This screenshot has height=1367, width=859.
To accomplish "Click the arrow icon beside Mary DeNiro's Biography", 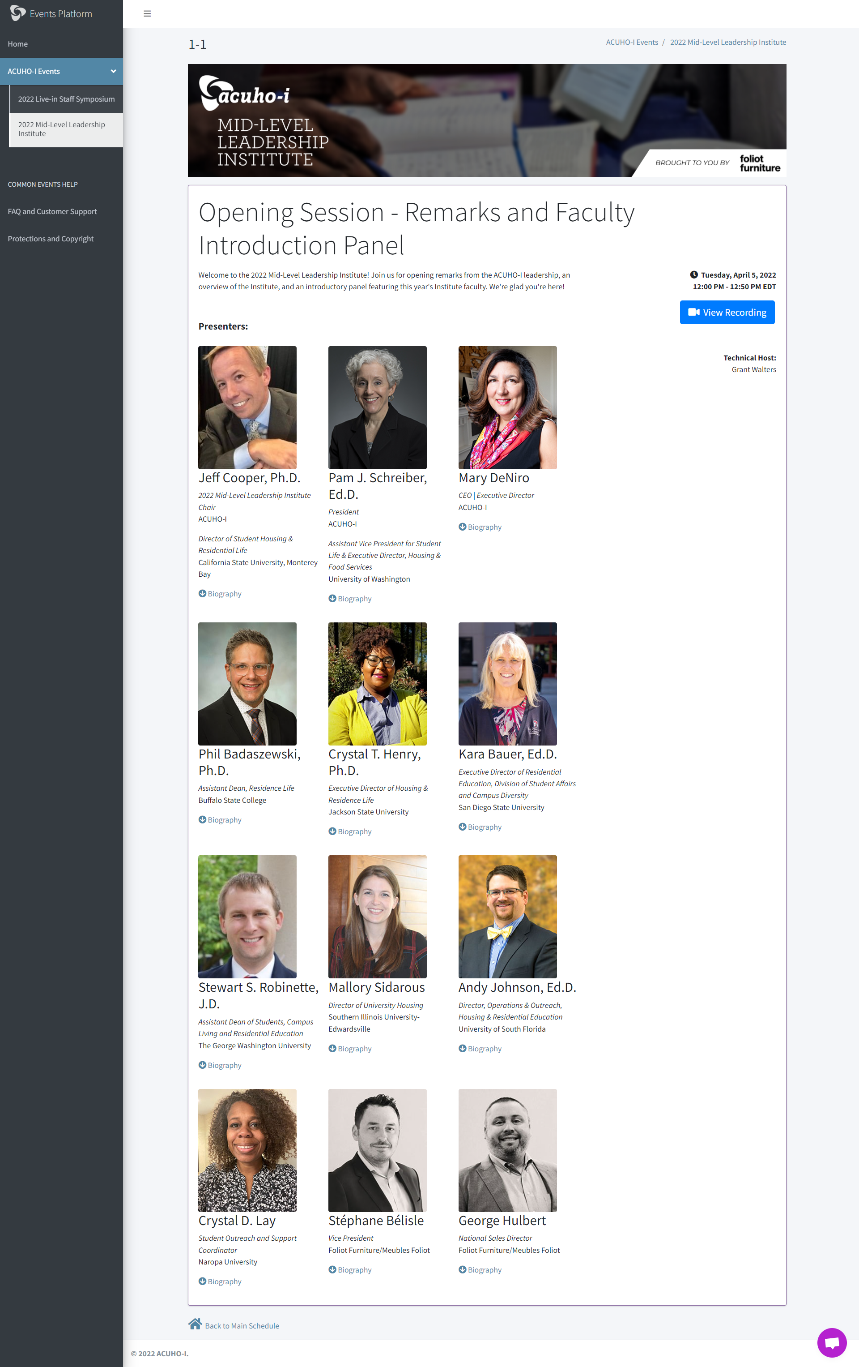I will coord(463,527).
